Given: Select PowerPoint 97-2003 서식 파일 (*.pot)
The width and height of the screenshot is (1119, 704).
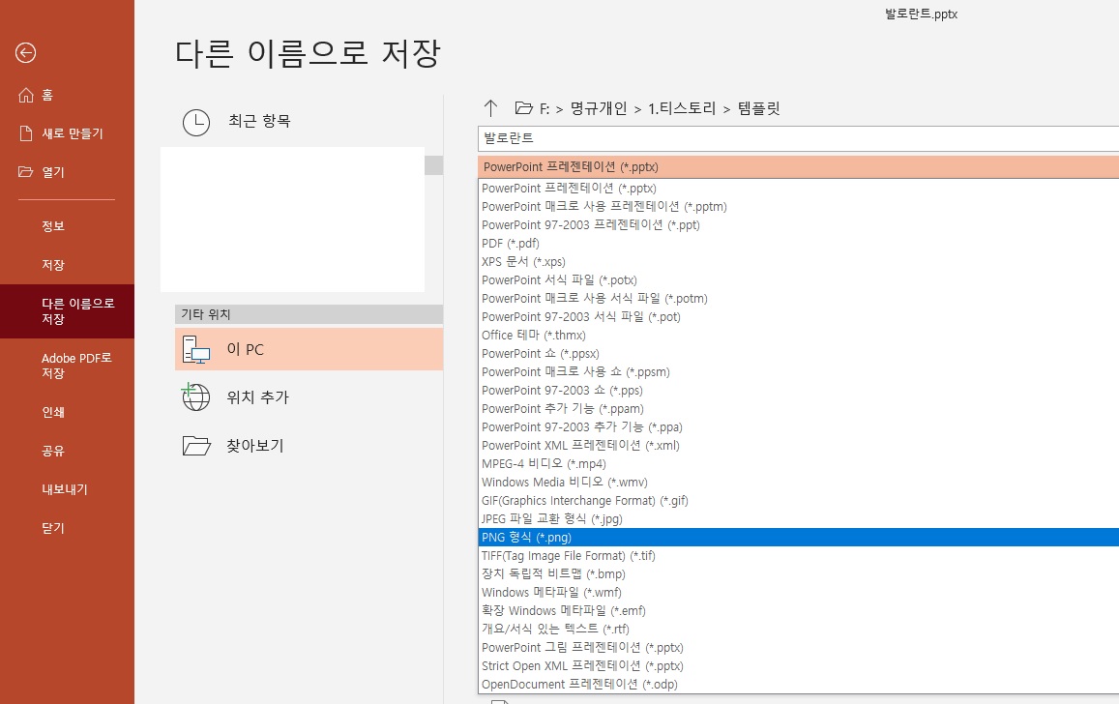Looking at the screenshot, I should tap(799, 316).
